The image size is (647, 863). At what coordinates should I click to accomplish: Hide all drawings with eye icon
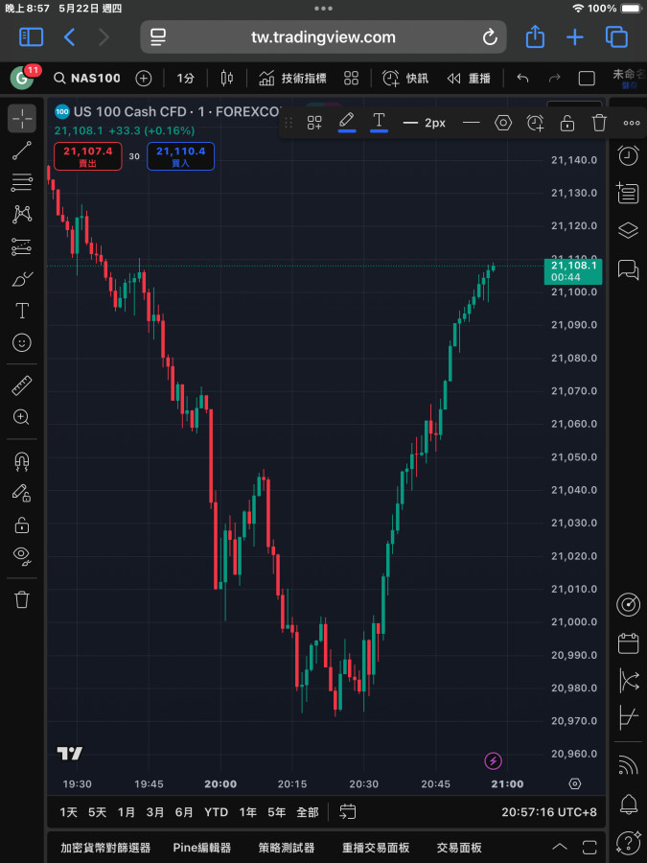tap(22, 556)
